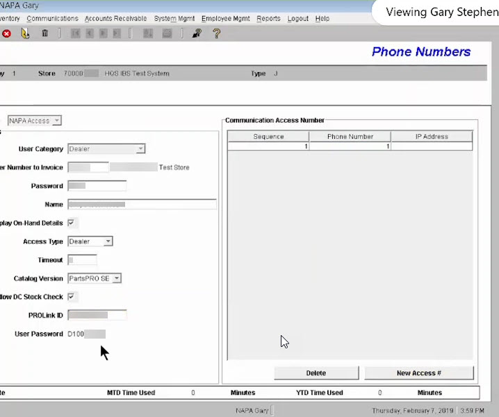Open the Reports menu

[x=268, y=19]
